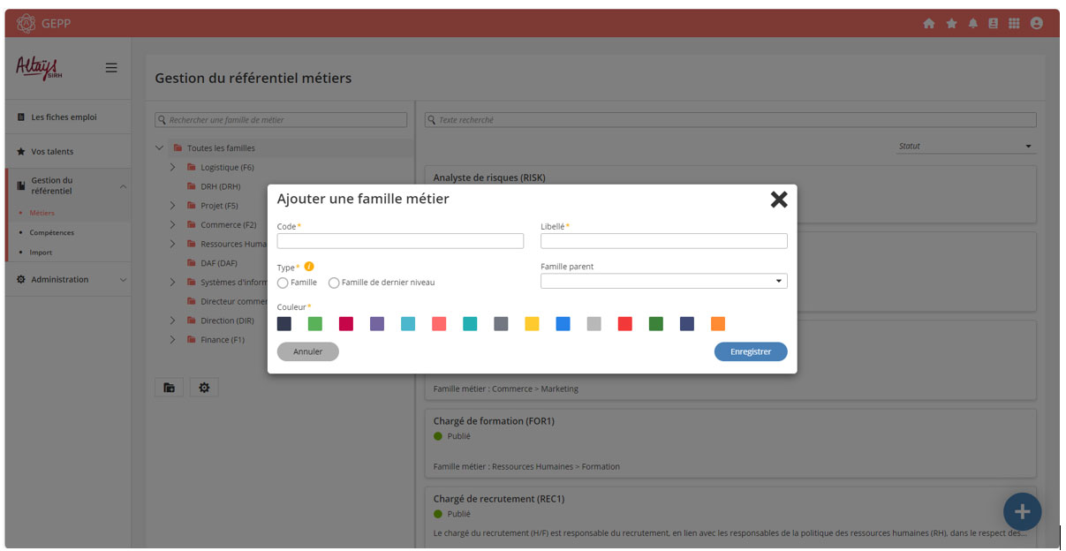Select Famille de dernier niveau option
The width and height of the screenshot is (1066, 551).
(x=334, y=283)
